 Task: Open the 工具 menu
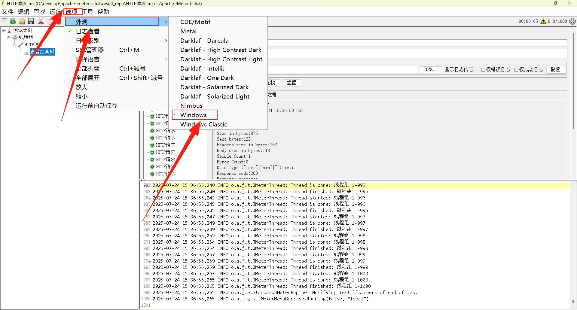coord(88,12)
